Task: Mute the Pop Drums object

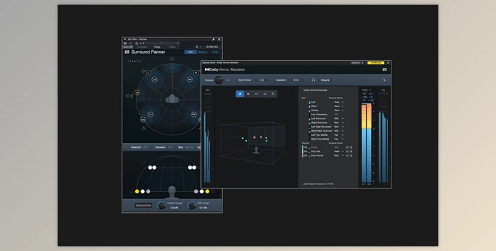Action: [347, 155]
